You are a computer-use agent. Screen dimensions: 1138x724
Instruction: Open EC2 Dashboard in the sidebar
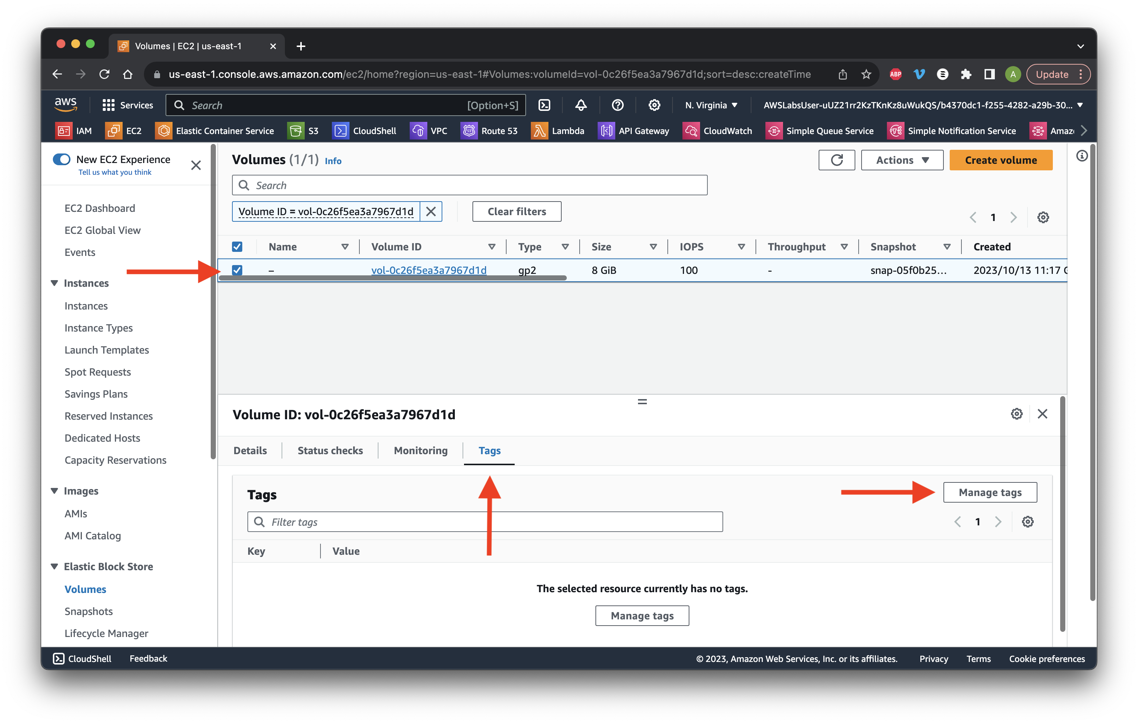(100, 208)
